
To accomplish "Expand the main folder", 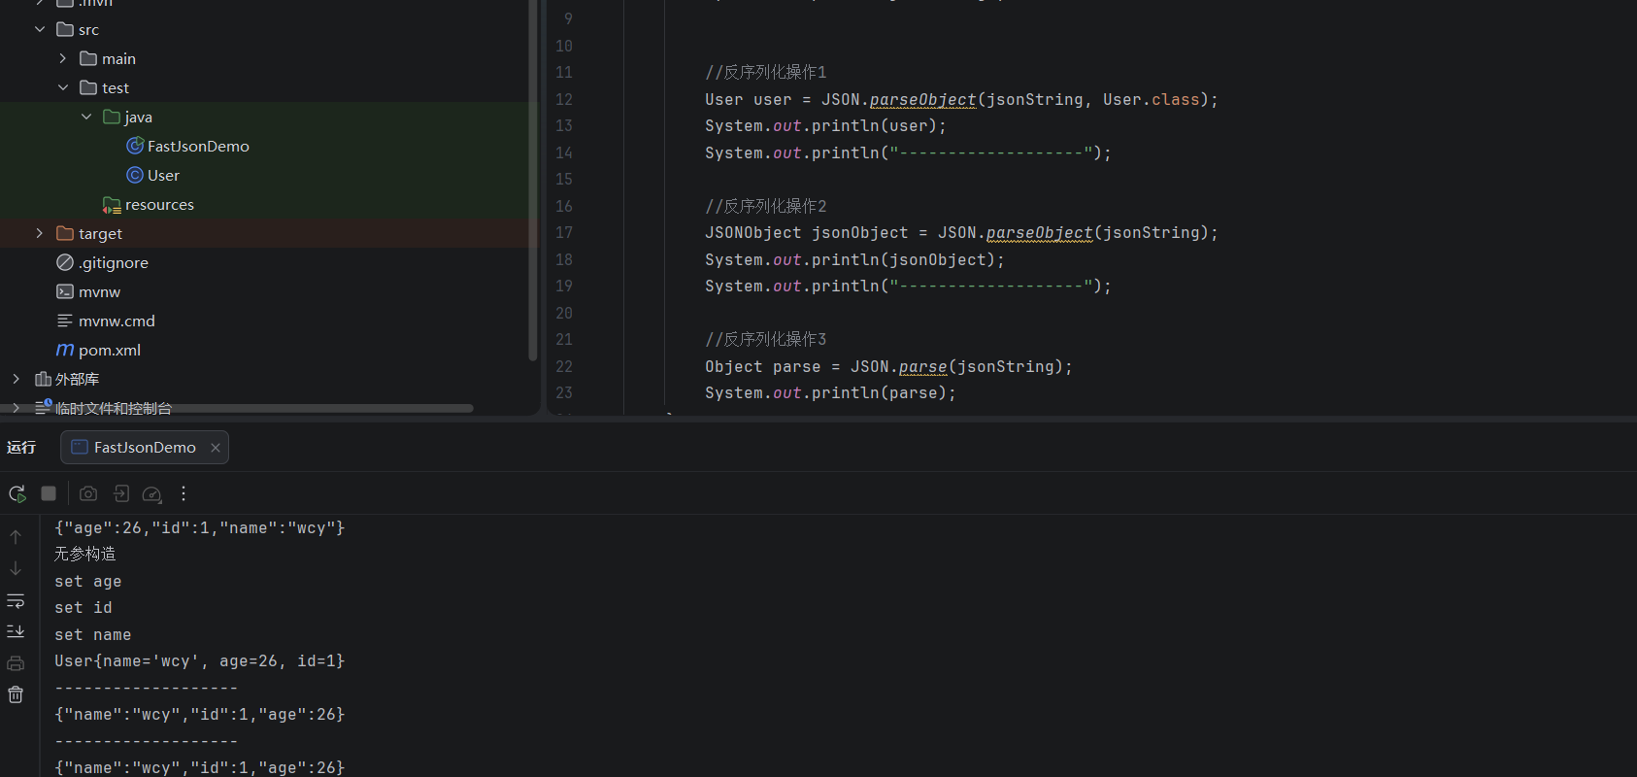I will (63, 58).
